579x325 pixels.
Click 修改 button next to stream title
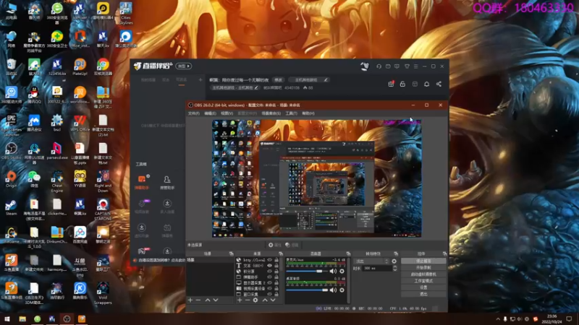click(x=278, y=80)
